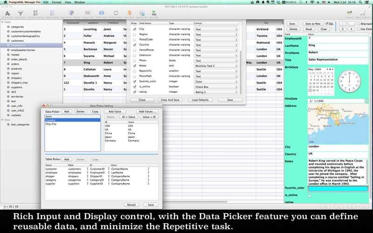Image resolution: width=373 pixels, height=233 pixels.
Task: Click the LastName field containing King
Action: click(x=338, y=46)
